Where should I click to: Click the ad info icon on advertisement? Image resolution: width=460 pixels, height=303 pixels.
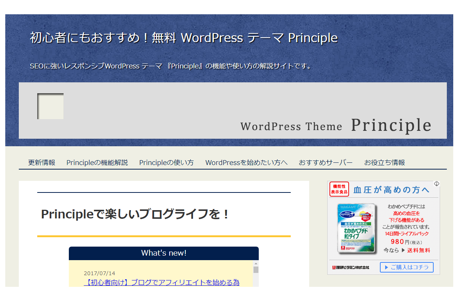coord(436,184)
